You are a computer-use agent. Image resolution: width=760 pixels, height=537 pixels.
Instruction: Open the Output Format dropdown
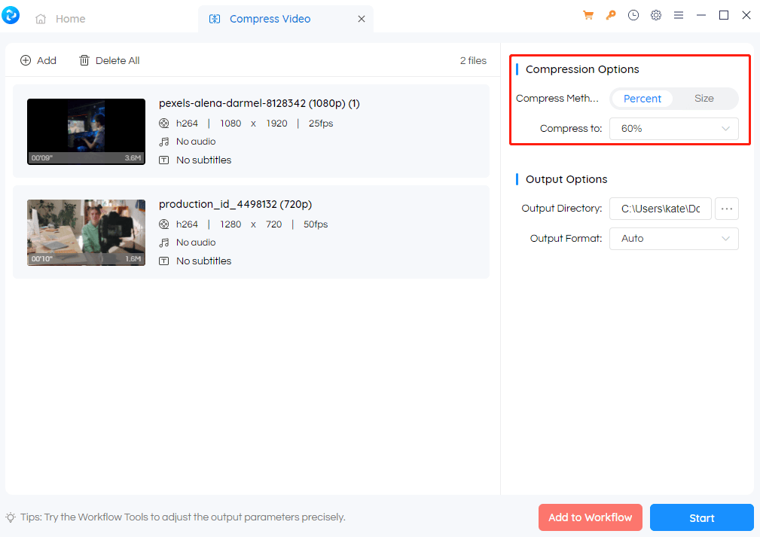(x=673, y=239)
